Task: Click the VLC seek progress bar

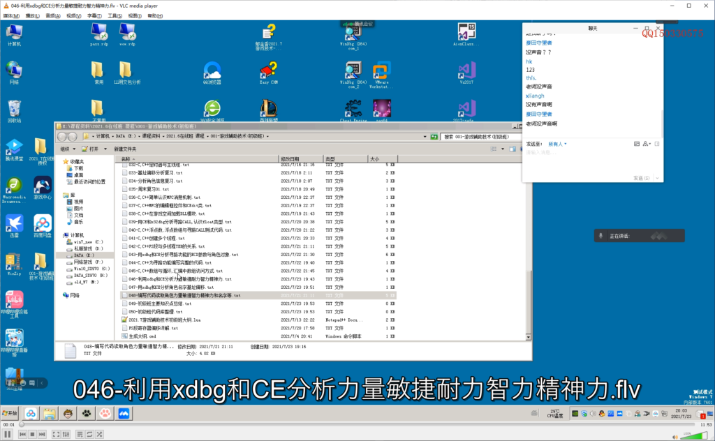Action: (x=357, y=424)
